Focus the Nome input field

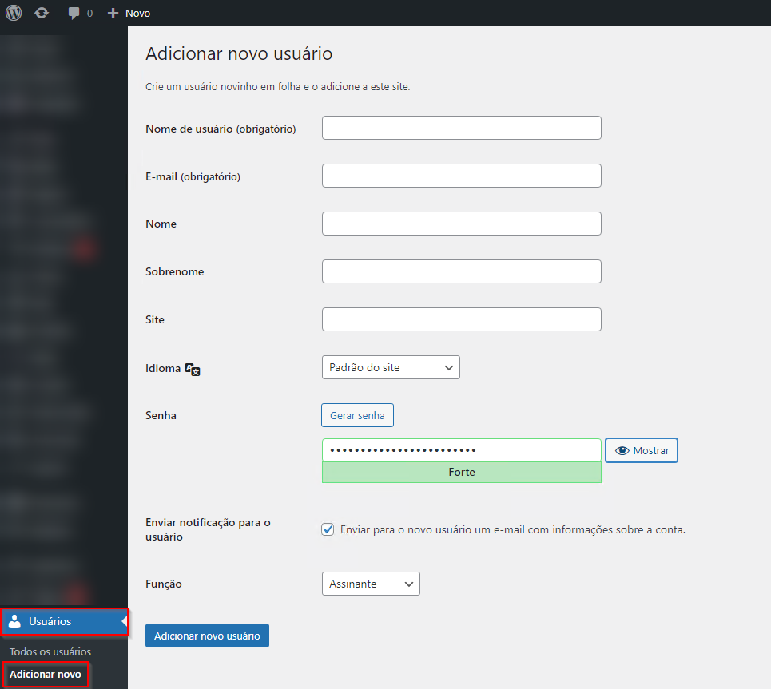tap(462, 224)
